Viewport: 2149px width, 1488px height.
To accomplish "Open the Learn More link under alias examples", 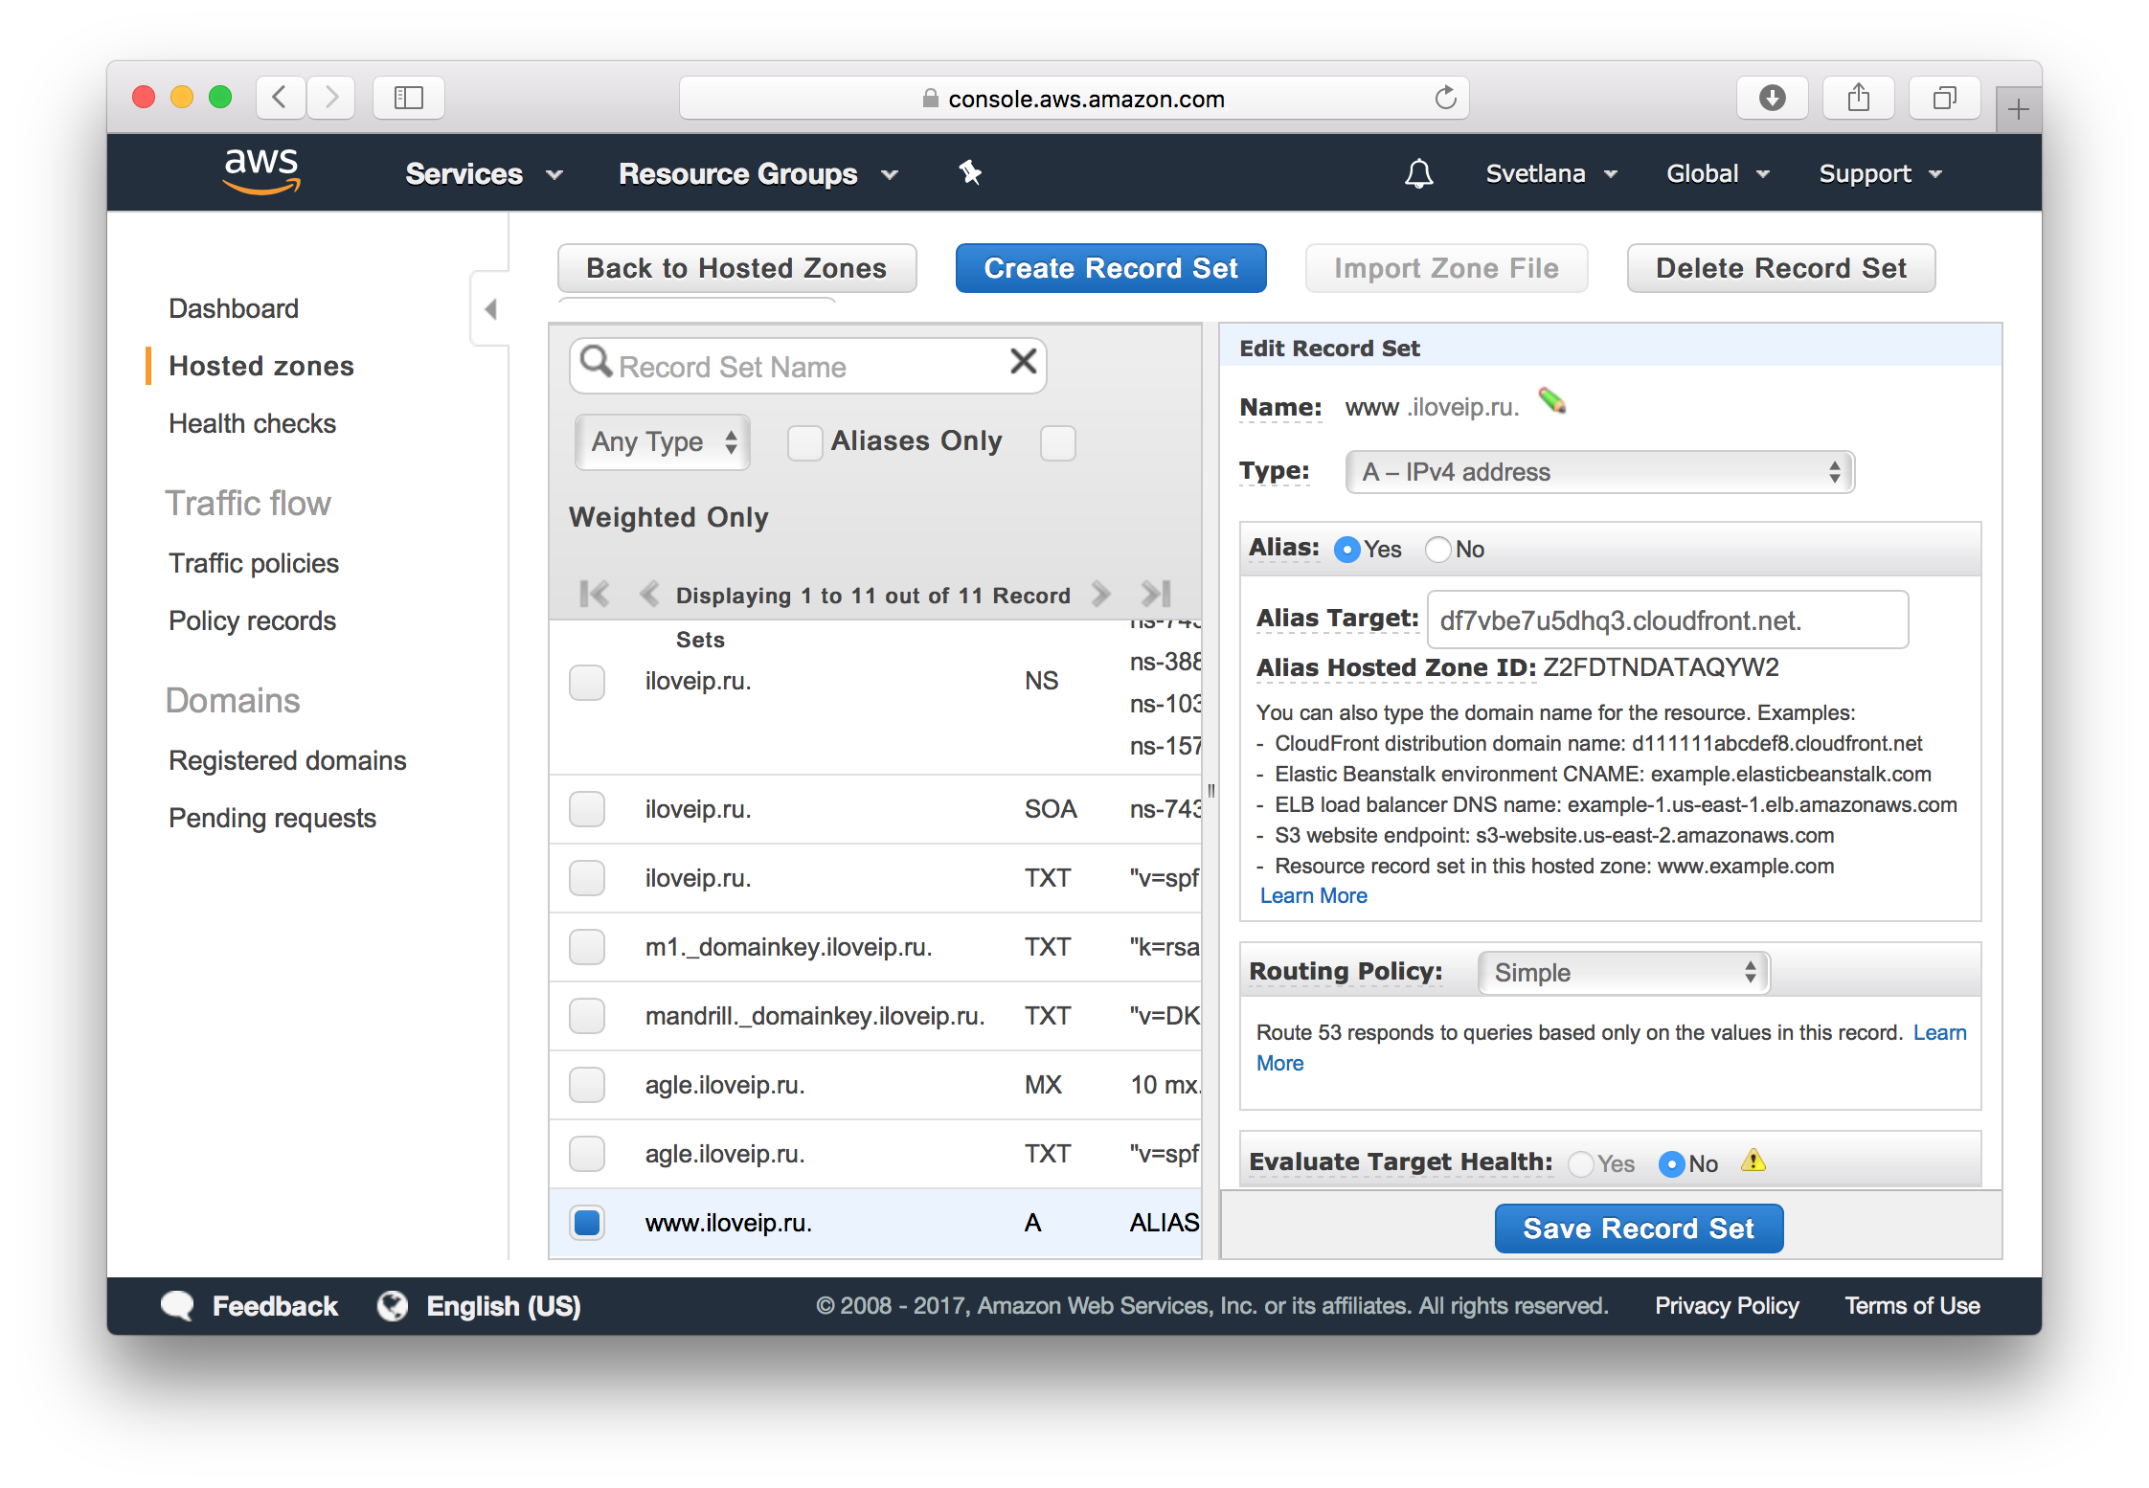I will [1313, 895].
